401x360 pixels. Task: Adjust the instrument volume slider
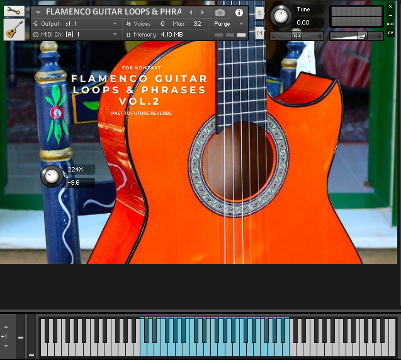[x=356, y=36]
